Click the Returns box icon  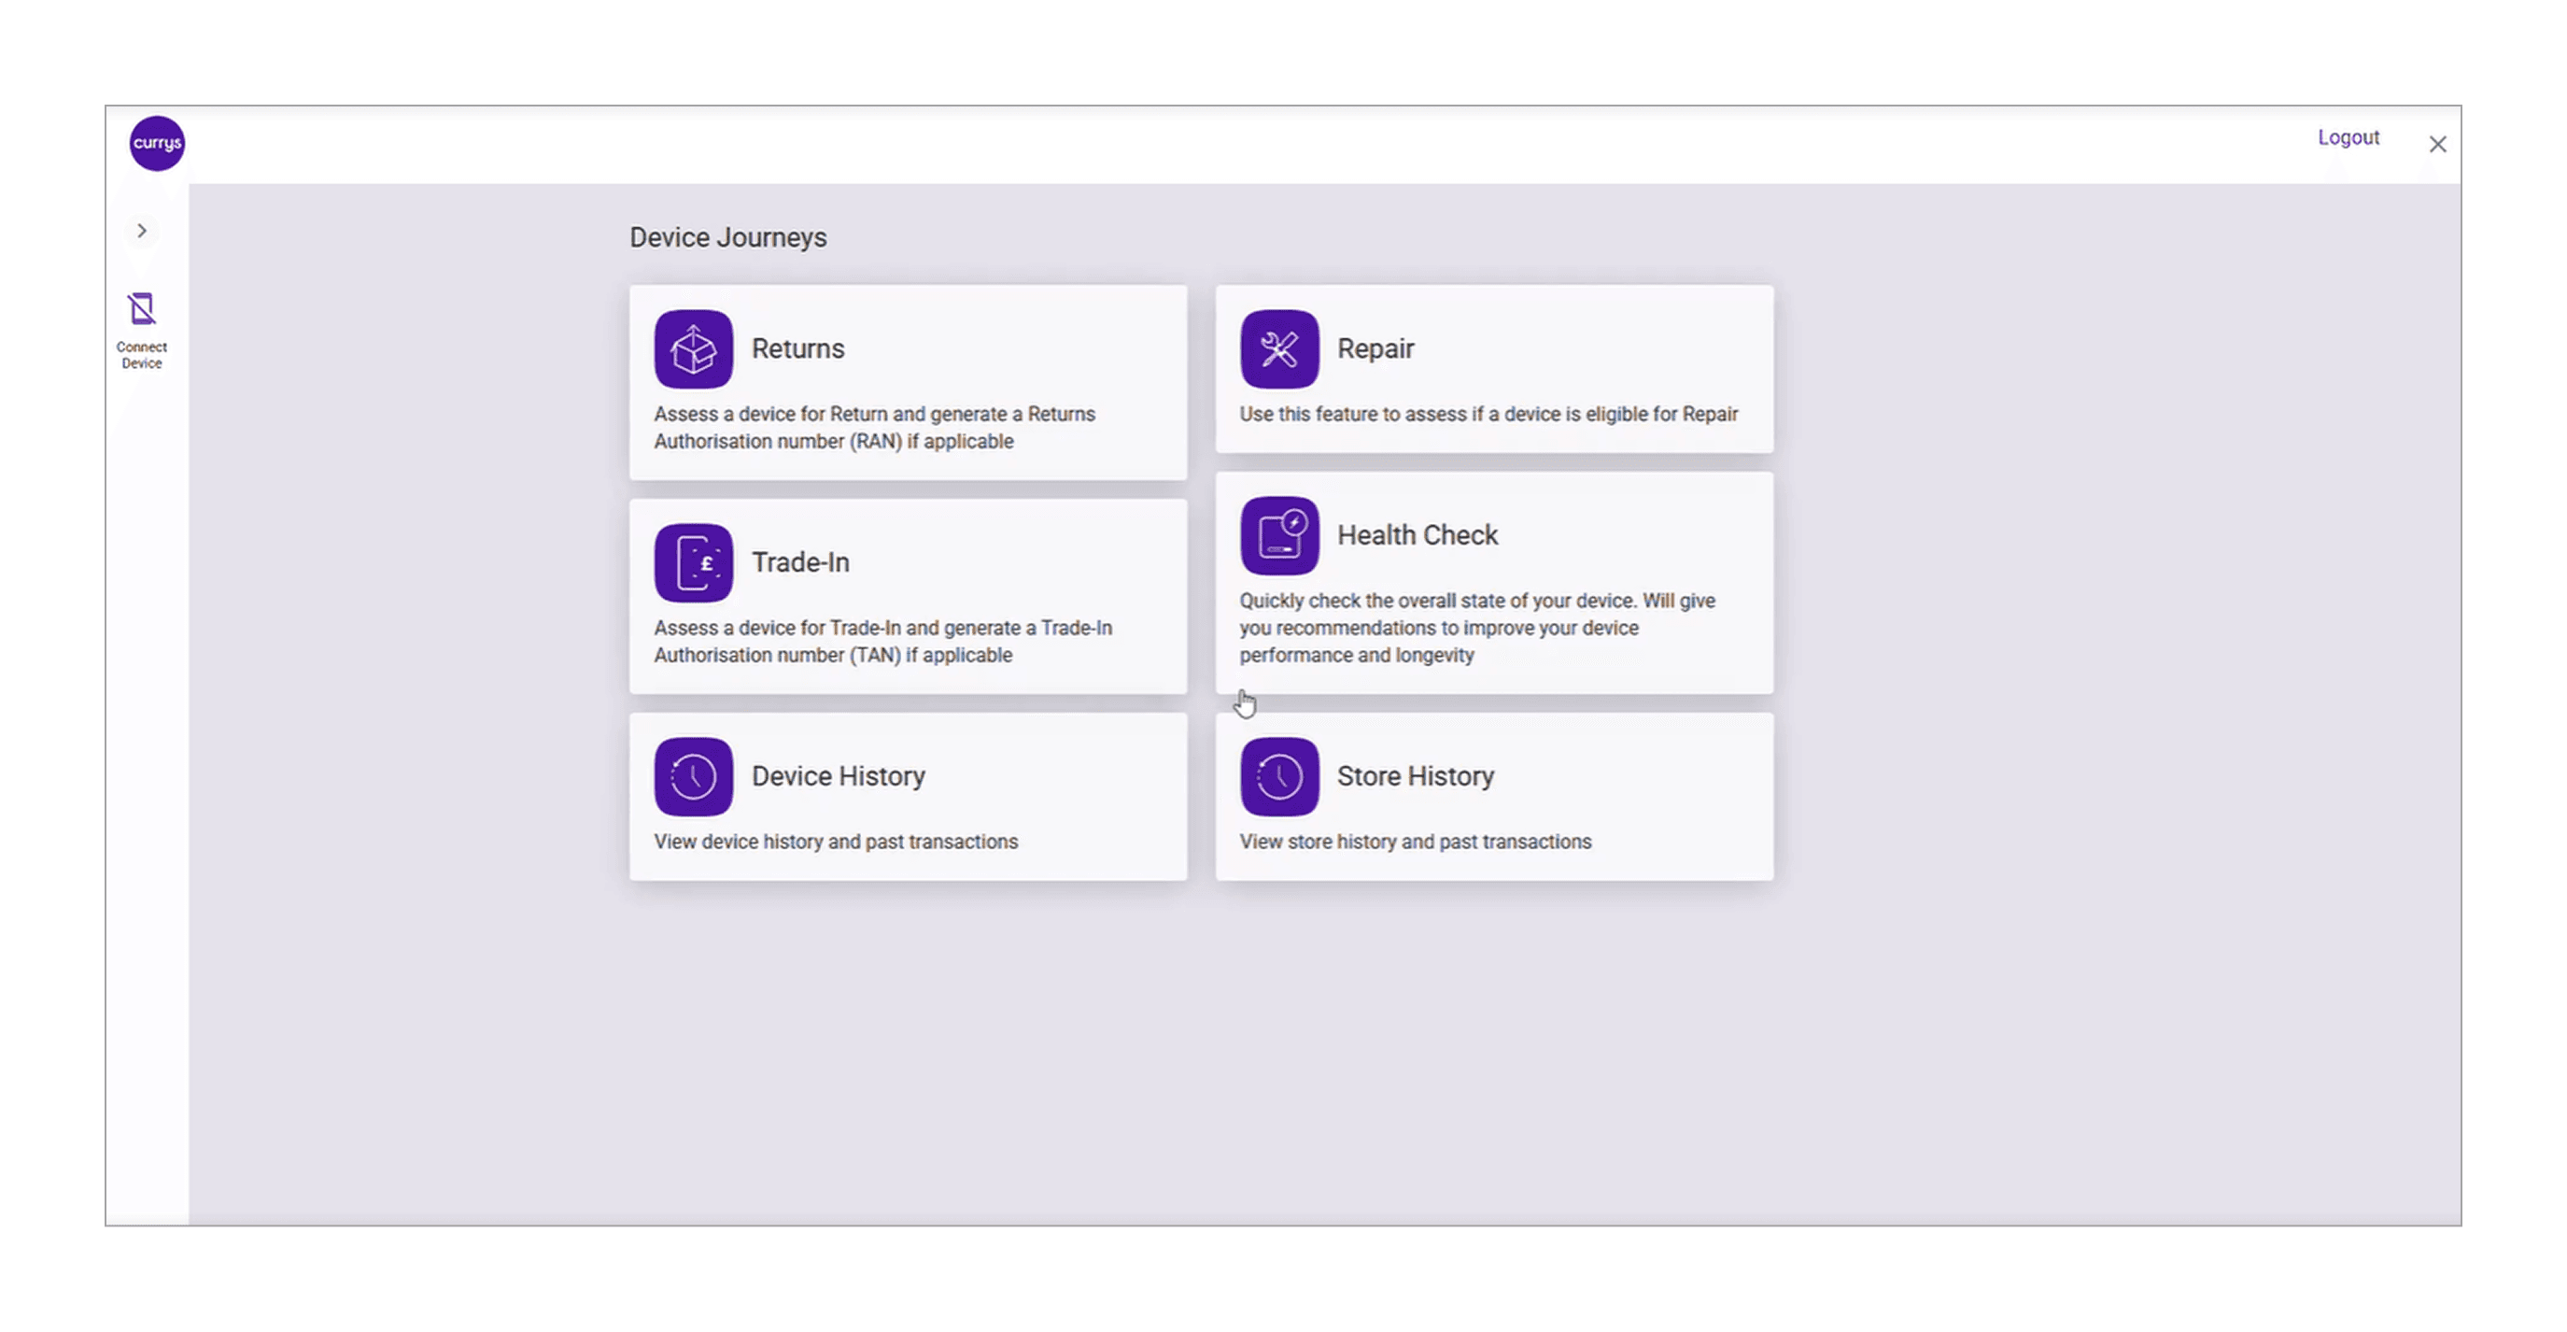coord(693,349)
